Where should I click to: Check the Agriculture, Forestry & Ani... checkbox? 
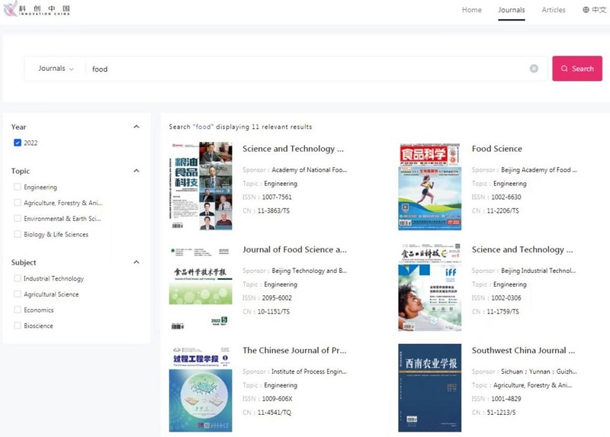click(18, 203)
